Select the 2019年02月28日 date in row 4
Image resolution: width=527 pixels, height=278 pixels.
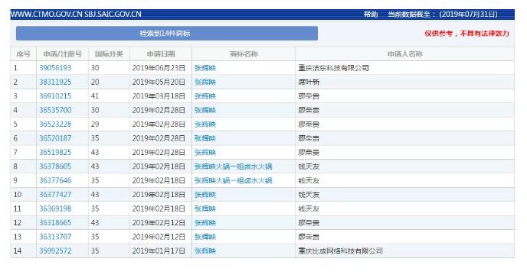coord(159,110)
